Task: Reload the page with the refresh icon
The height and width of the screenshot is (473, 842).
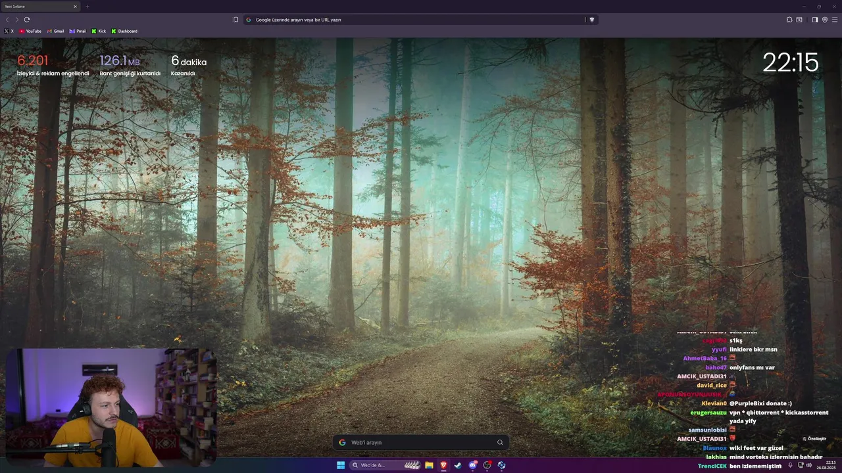Action: [x=27, y=20]
